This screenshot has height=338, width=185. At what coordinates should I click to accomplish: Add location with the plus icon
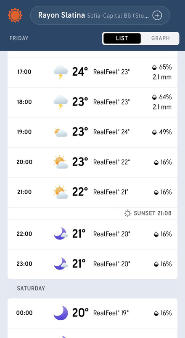click(x=157, y=15)
